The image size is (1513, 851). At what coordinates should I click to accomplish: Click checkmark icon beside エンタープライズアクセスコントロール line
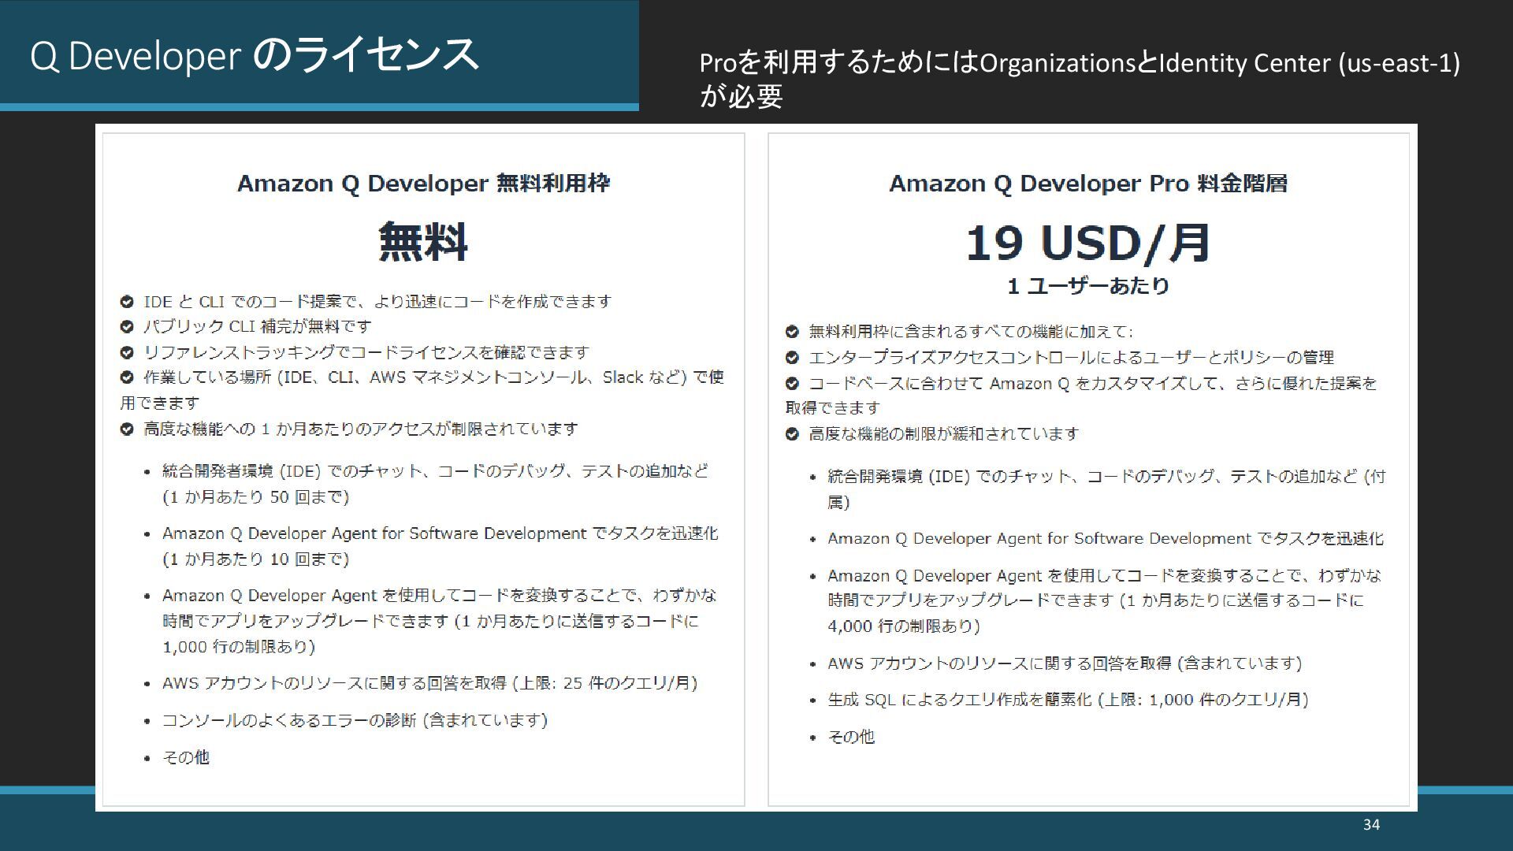click(792, 358)
